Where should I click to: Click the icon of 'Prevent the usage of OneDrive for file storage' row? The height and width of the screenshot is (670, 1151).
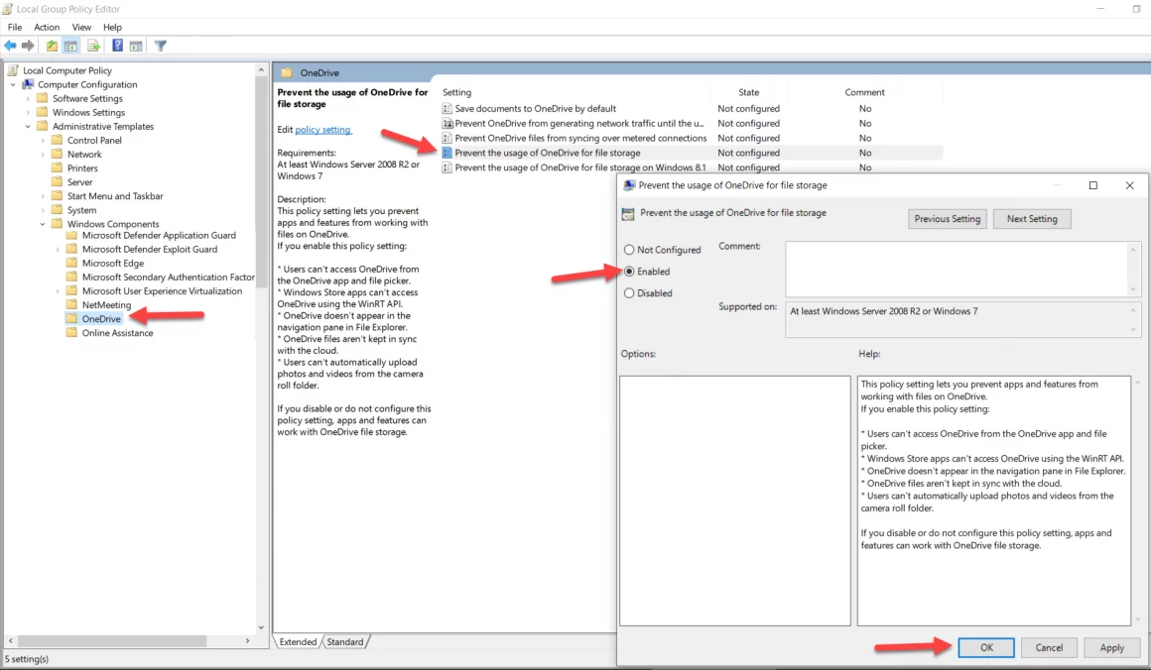click(448, 153)
